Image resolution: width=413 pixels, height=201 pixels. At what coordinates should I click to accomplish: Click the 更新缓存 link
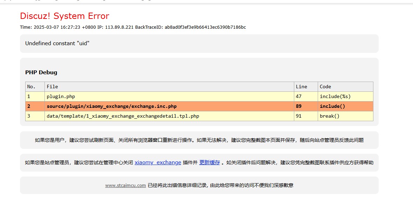209,162
